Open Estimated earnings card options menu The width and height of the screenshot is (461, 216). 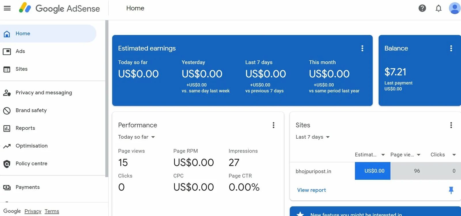point(362,48)
